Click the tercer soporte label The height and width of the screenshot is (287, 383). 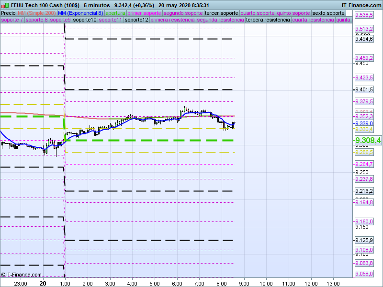click(222, 13)
